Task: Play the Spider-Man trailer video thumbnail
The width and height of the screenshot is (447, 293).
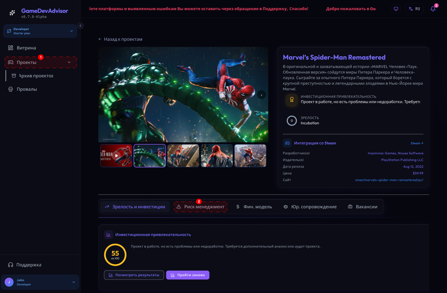Action: [116, 156]
